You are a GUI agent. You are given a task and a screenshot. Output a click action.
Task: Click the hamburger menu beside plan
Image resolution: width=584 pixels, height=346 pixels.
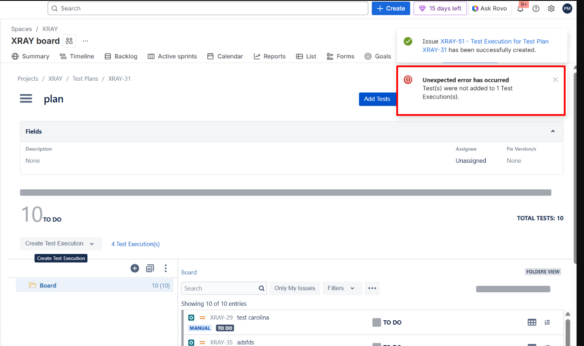tap(26, 99)
